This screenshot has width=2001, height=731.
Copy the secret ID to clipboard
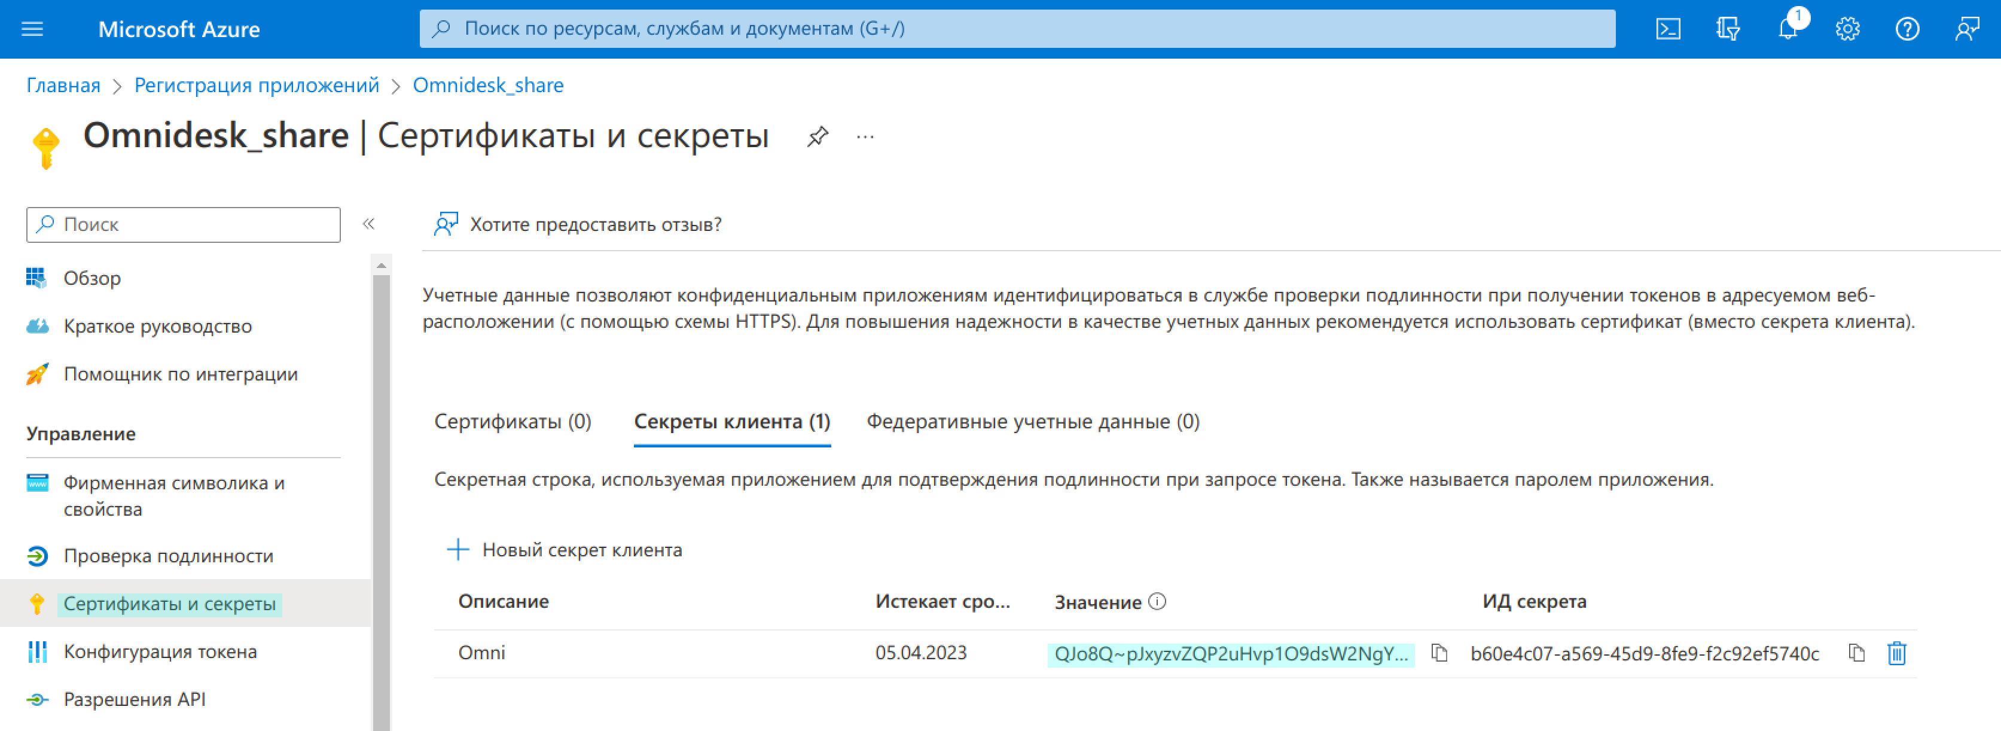coord(1856,653)
